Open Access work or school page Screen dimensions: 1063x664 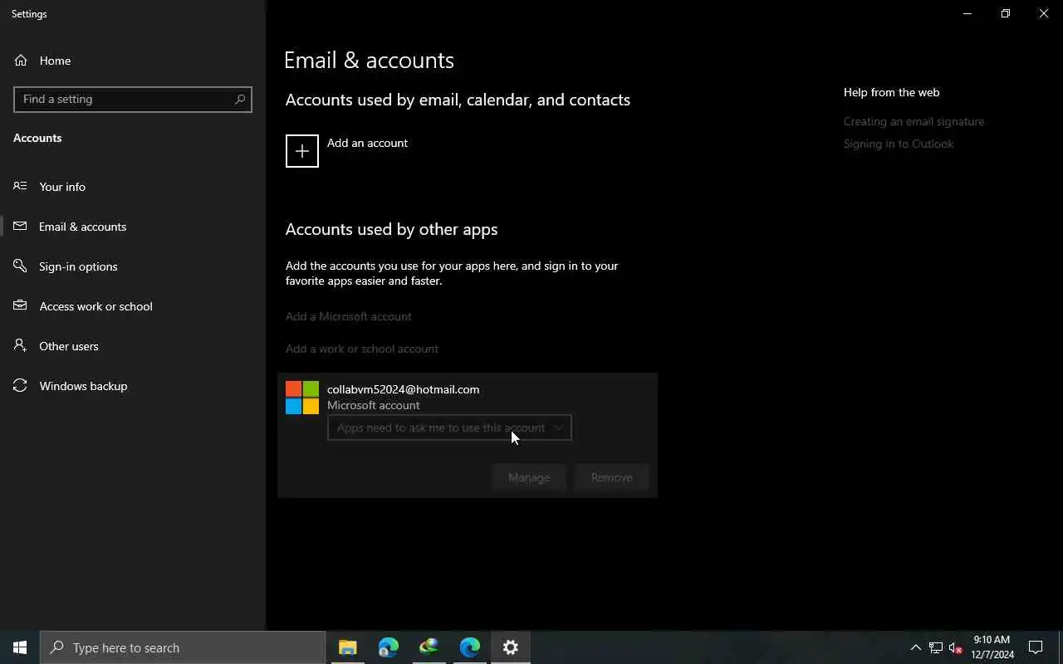(133, 305)
